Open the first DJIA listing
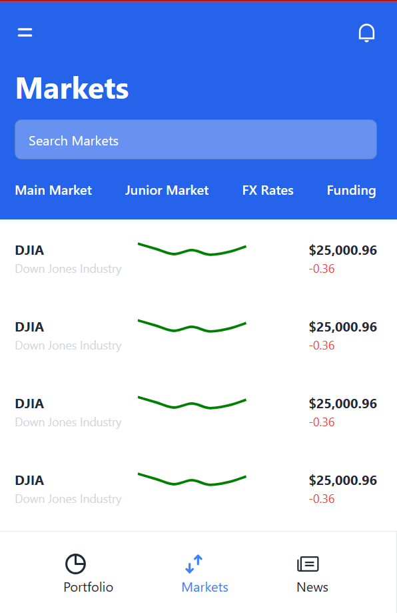 tap(29, 250)
